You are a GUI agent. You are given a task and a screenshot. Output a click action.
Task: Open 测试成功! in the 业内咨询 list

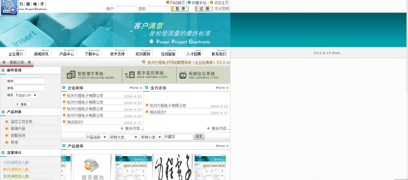pyautogui.click(x=158, y=112)
